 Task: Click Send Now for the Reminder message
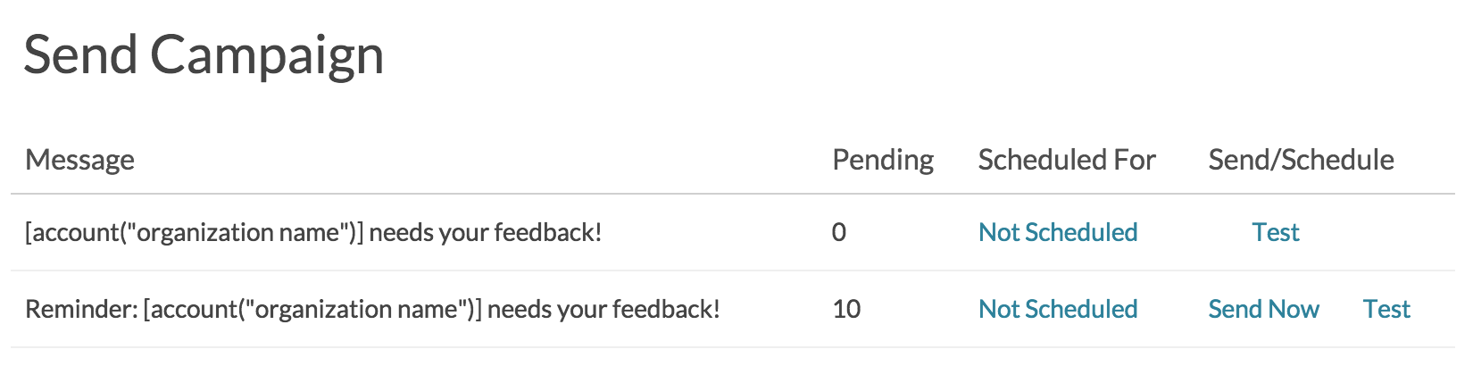click(x=1263, y=309)
